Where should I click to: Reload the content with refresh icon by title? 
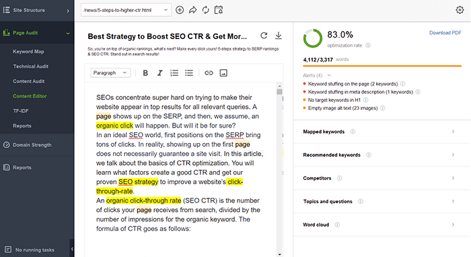pyautogui.click(x=264, y=36)
